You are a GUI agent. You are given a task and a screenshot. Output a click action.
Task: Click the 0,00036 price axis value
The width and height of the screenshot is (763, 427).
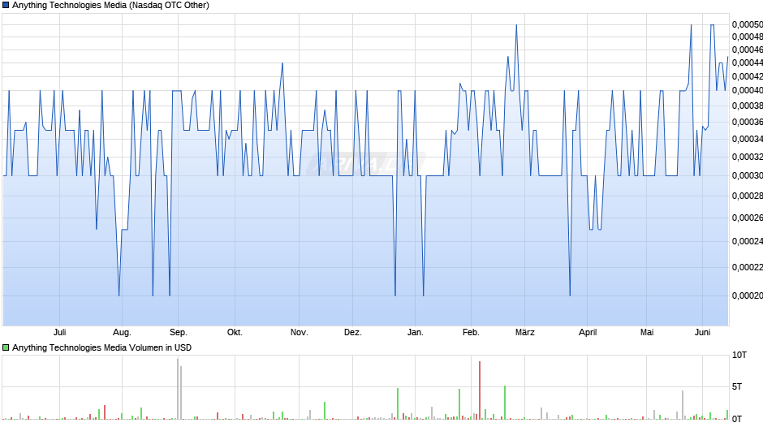tap(747, 122)
